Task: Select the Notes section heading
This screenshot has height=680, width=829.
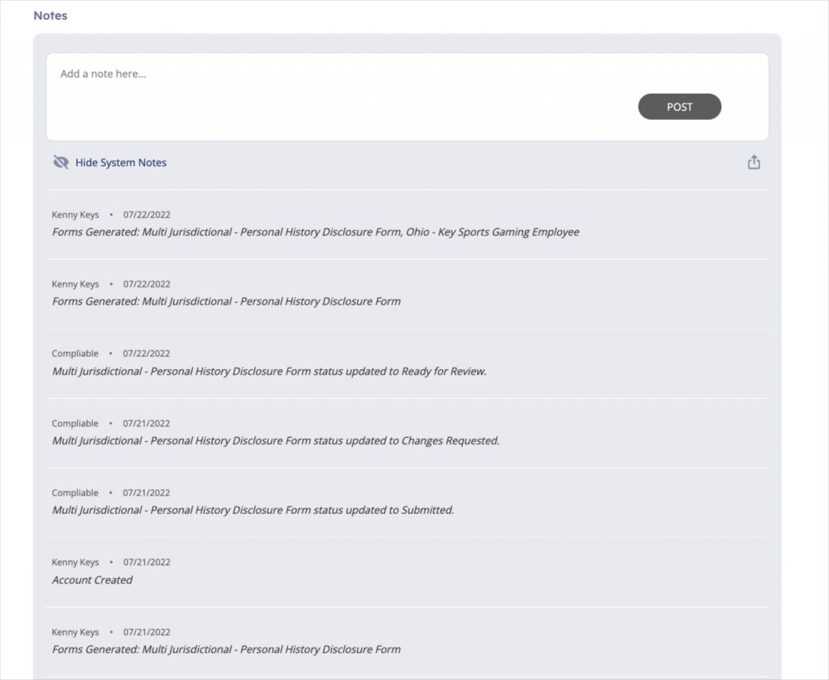Action: 50,15
